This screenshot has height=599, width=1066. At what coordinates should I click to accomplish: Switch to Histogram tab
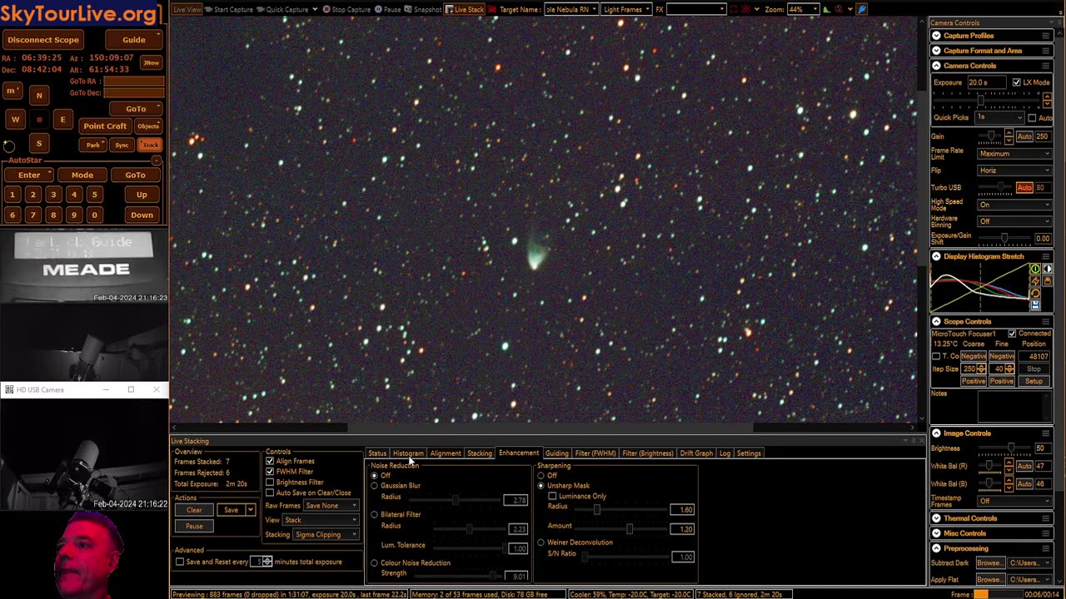click(x=408, y=453)
